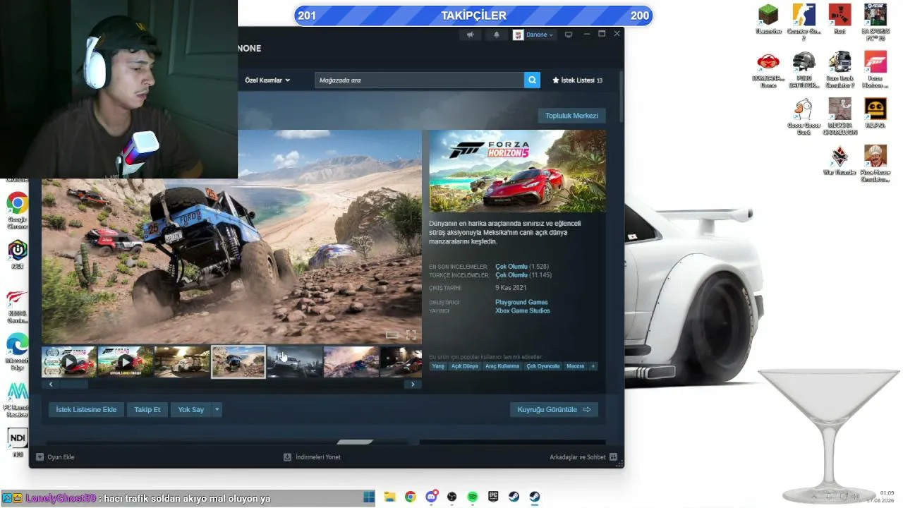Viewport: 903px width, 508px height.
Task: Click the Steam store page vertical scrollbar
Action: point(621,97)
